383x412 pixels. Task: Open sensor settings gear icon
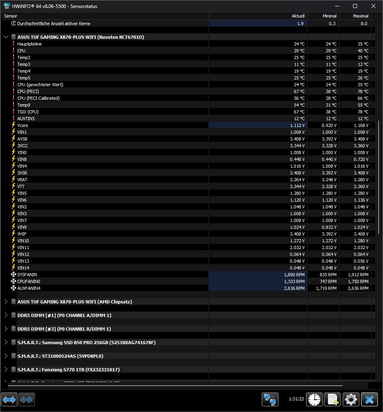coord(351,400)
